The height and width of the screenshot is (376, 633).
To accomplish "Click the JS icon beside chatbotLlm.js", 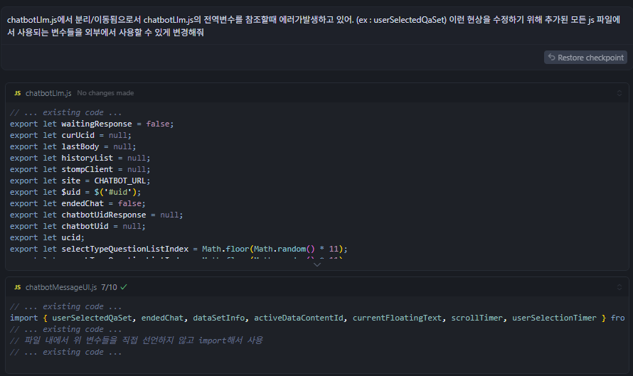I will point(17,93).
